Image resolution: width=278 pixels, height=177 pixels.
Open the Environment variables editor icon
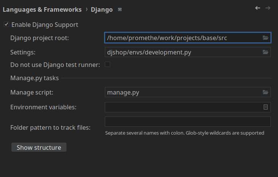point(265,107)
